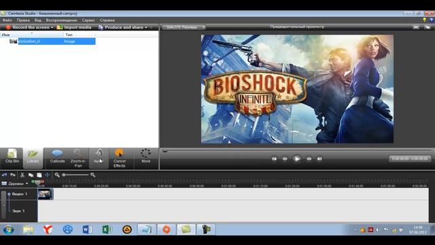Image resolution: width=435 pixels, height=245 pixels.
Task: Expand Produce and share dropdown arrow
Action: (146, 27)
